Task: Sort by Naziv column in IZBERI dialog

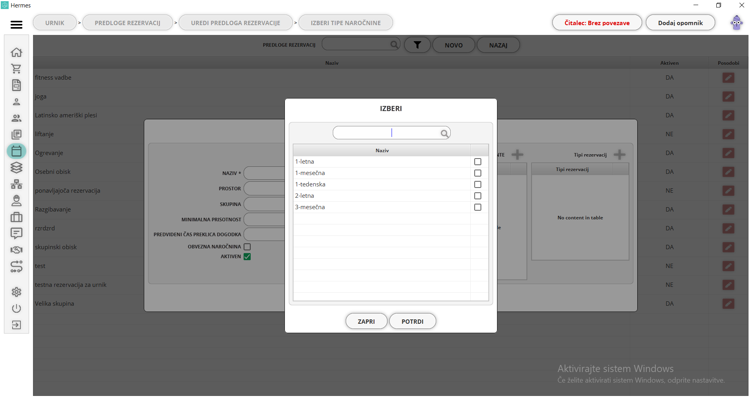Action: [382, 150]
